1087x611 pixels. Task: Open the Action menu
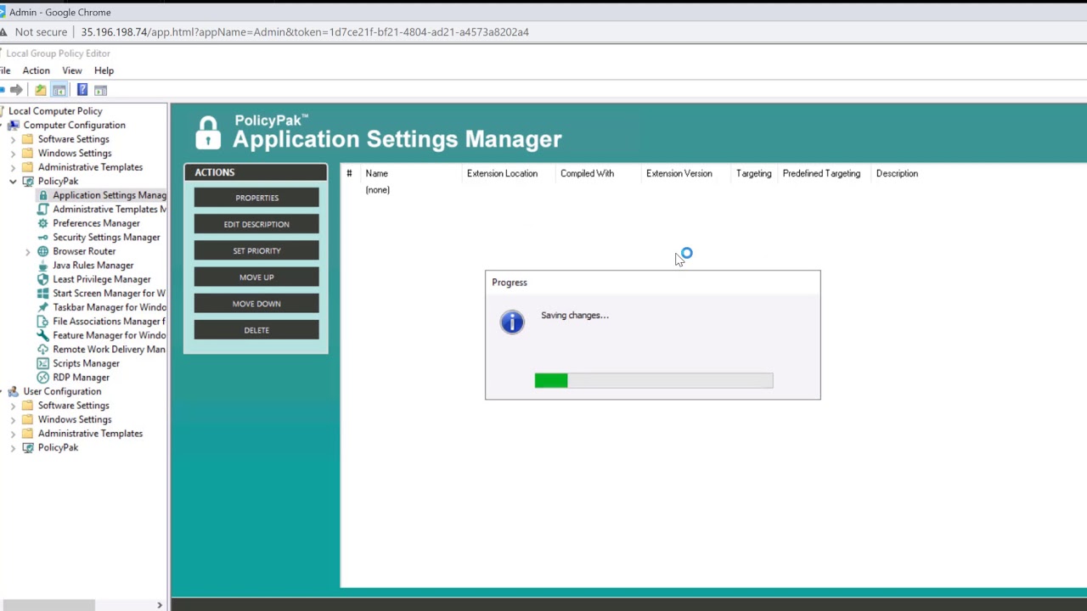pos(36,70)
